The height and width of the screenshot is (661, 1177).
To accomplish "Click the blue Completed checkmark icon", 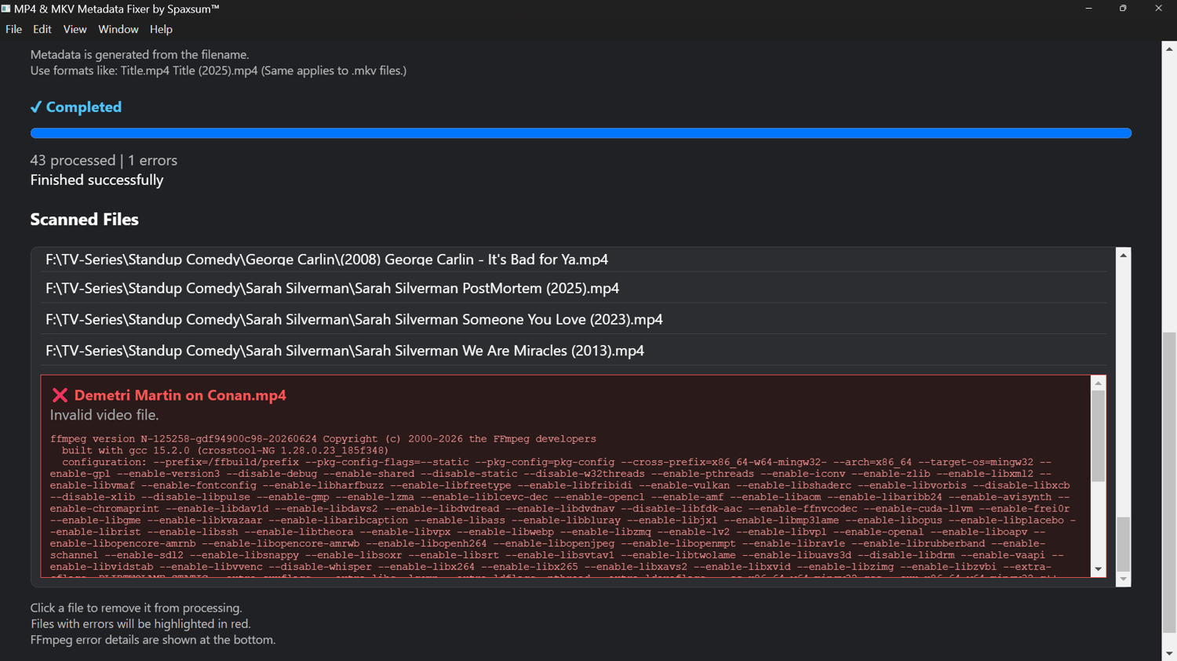I will (36, 107).
